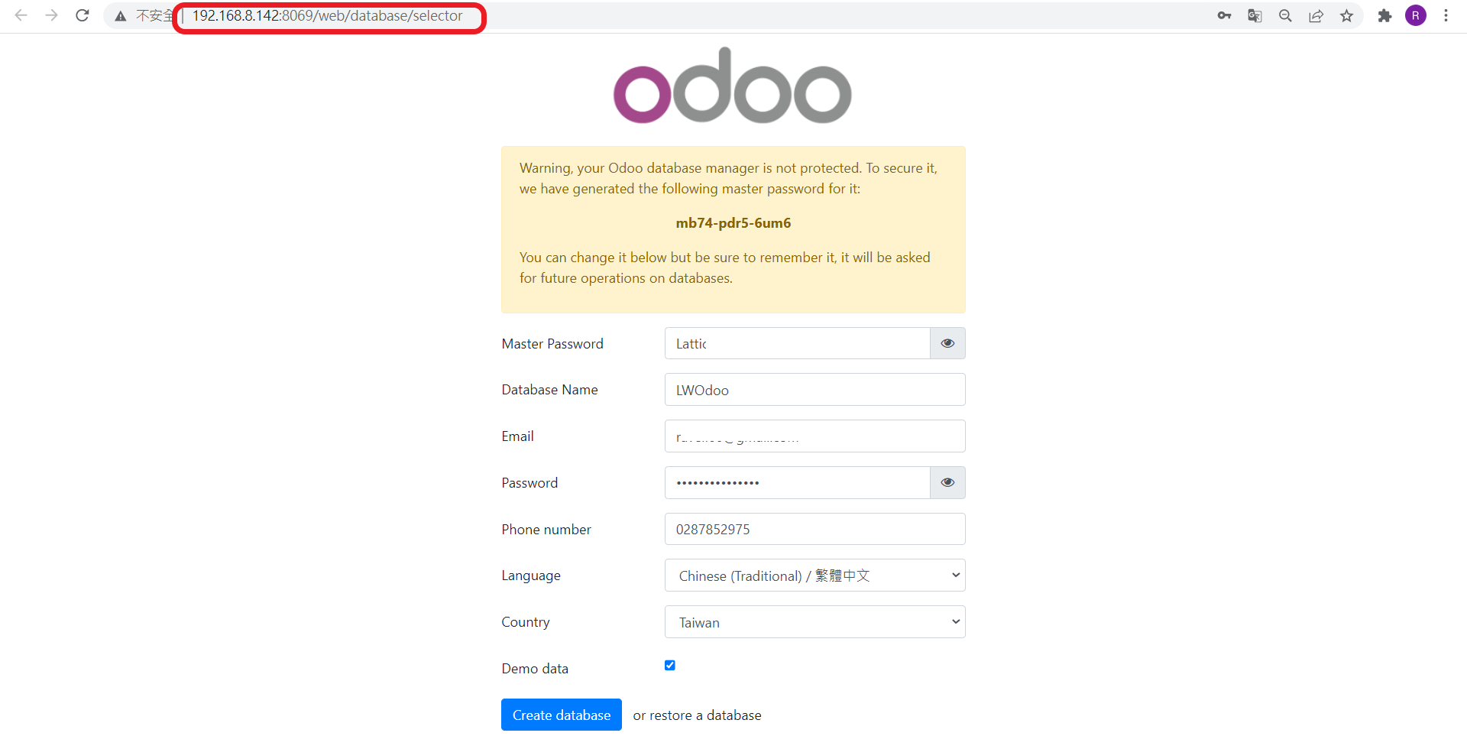Open the translate page icon
The image size is (1467, 749).
click(1255, 16)
